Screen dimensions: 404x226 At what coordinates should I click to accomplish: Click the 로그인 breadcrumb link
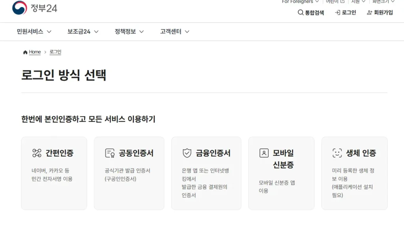tap(55, 52)
